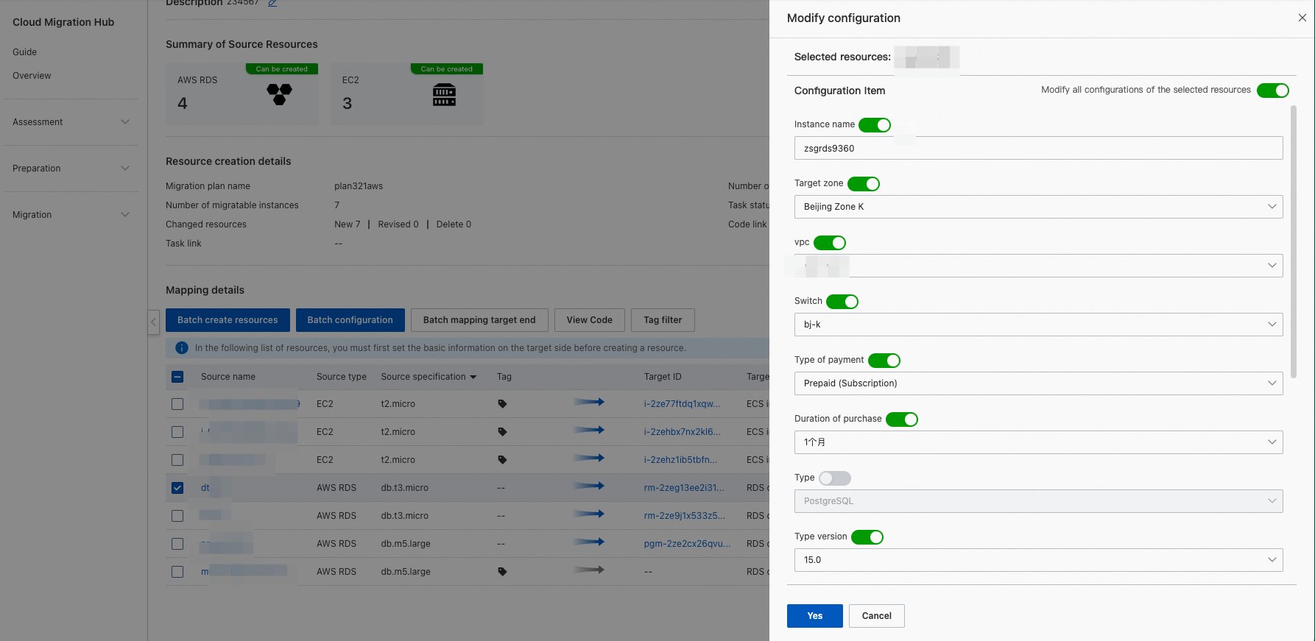Screen dimensions: 1315x641
Task: Click the dt source name link
Action: [x=205, y=488]
